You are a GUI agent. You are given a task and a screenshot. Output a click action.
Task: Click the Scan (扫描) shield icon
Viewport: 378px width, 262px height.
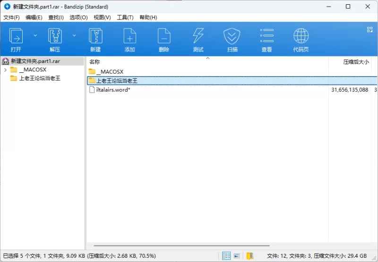pyautogui.click(x=232, y=36)
